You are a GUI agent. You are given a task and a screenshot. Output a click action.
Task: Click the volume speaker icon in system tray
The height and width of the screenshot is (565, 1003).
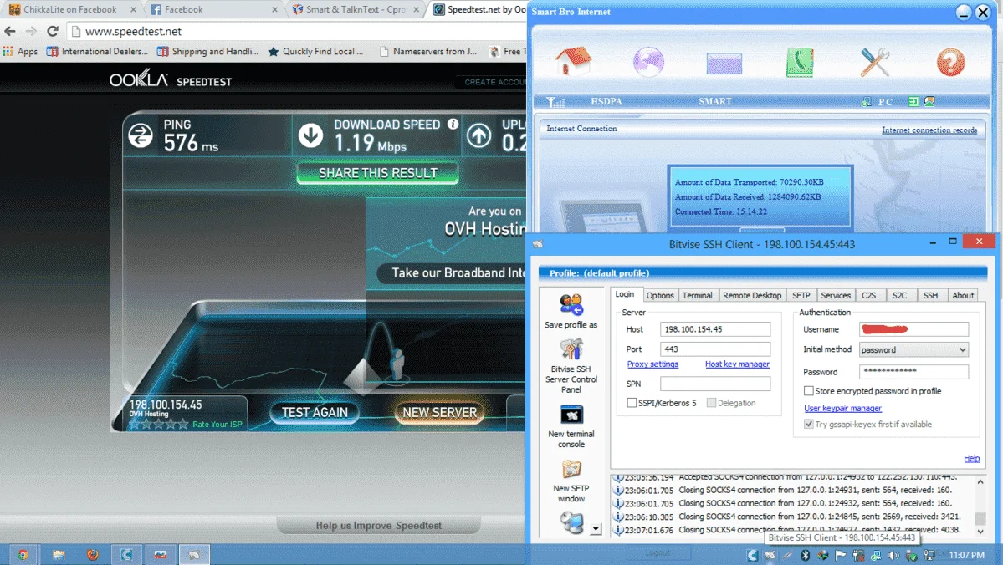893,555
